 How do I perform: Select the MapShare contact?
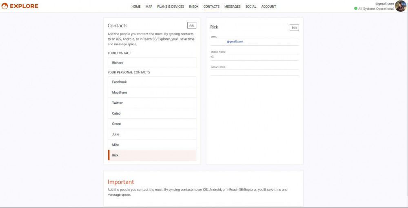pos(152,92)
